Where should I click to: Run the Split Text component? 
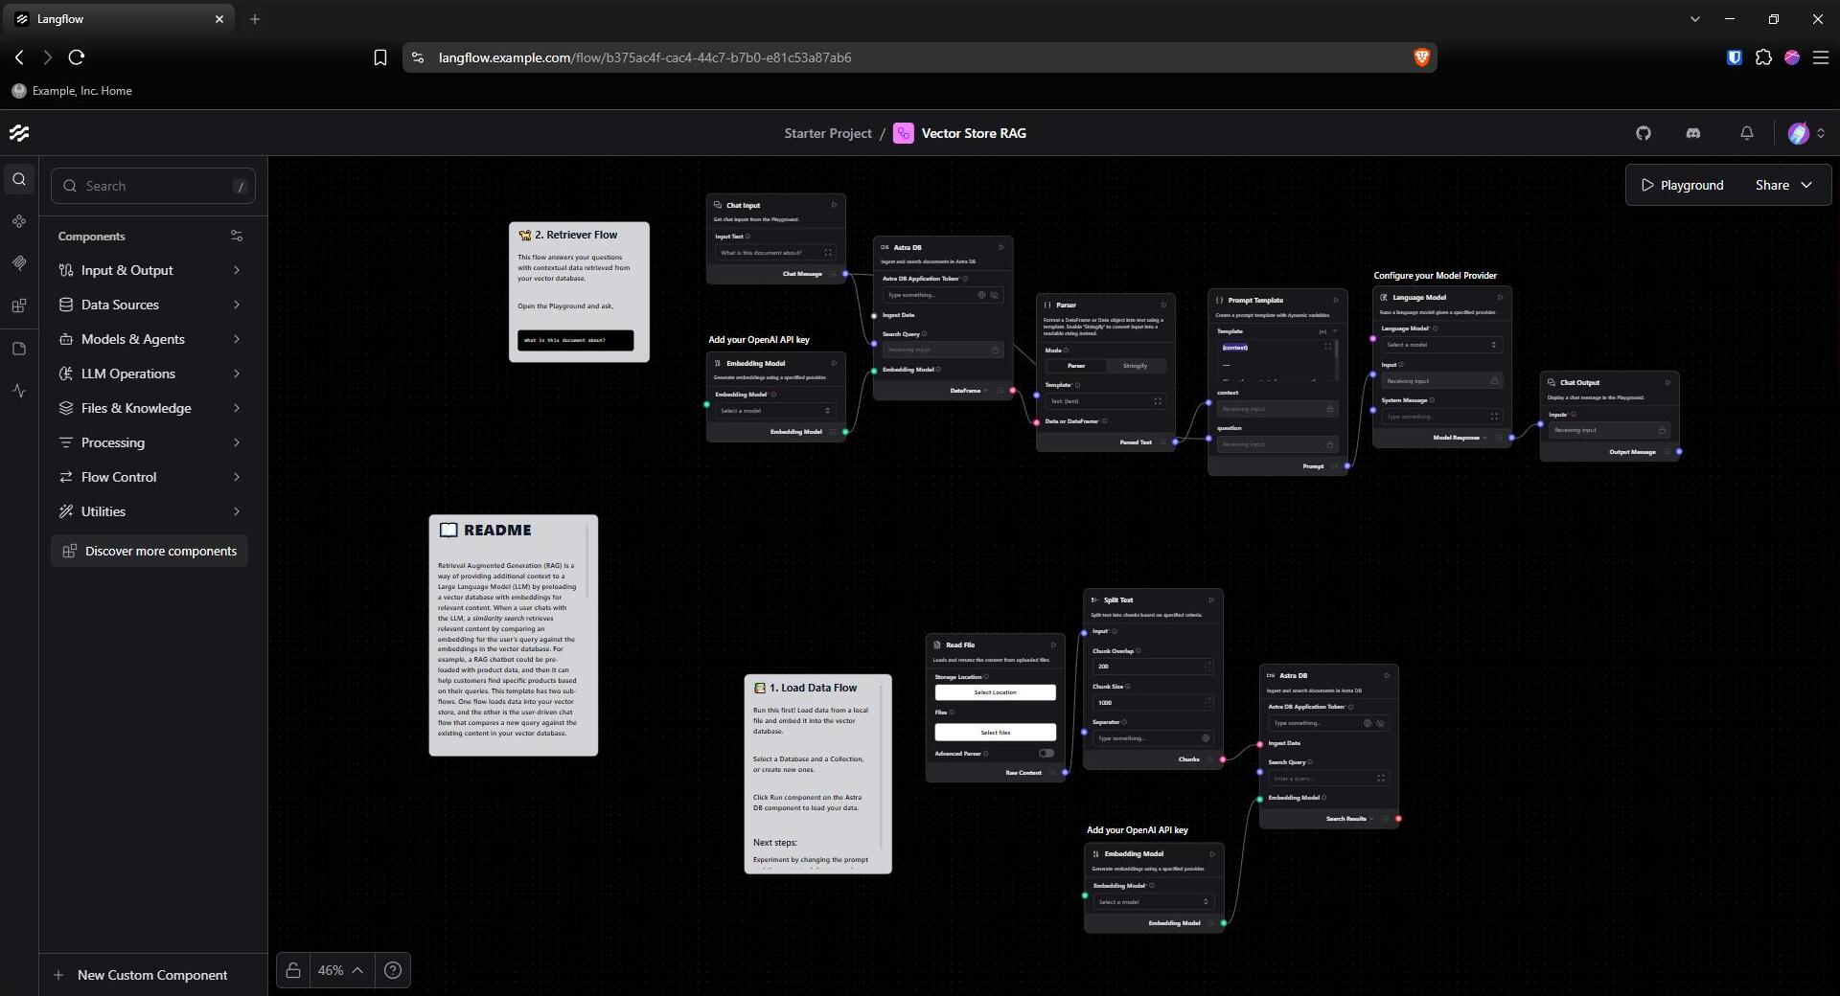pos(1211,600)
